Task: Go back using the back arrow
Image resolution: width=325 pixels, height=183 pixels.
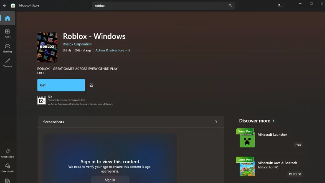Action: click(4, 6)
